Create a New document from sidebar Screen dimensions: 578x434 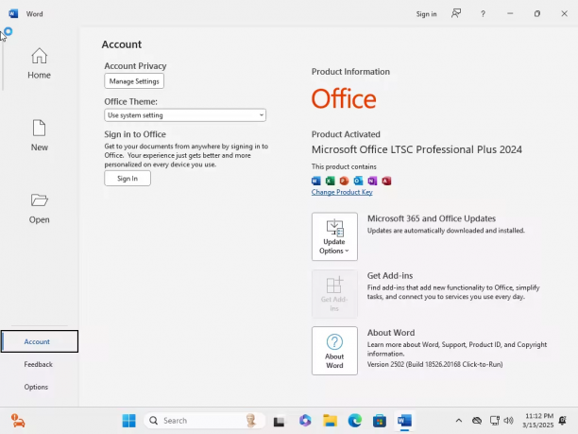coord(39,135)
